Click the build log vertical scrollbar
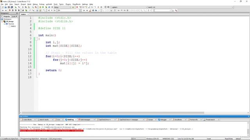 (248, 131)
